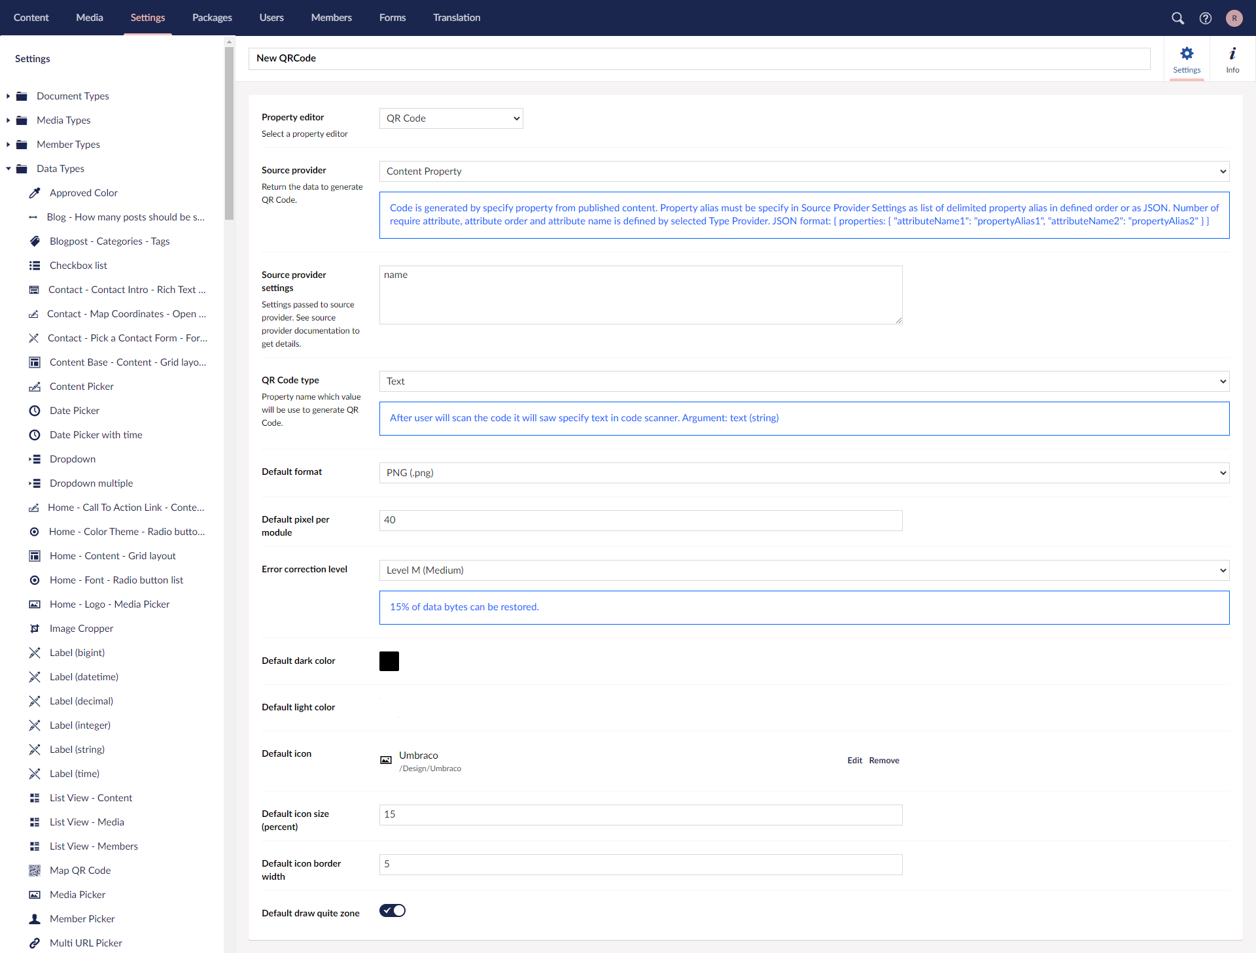Viewport: 1256px width, 953px height.
Task: Collapse the Data Types tree folder
Action: point(9,169)
